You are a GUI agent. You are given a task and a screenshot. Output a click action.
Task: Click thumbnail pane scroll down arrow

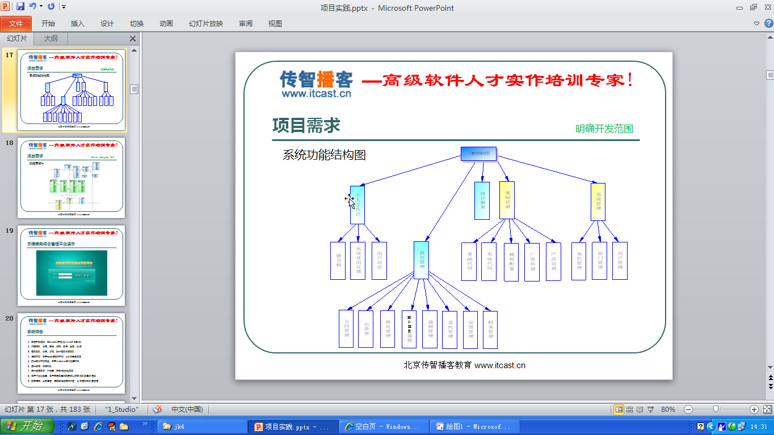point(134,398)
